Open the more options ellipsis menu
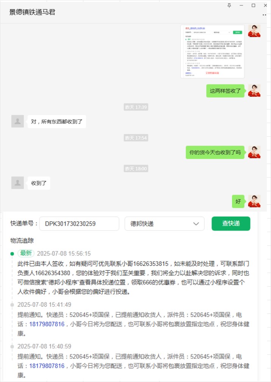 pos(265,15)
